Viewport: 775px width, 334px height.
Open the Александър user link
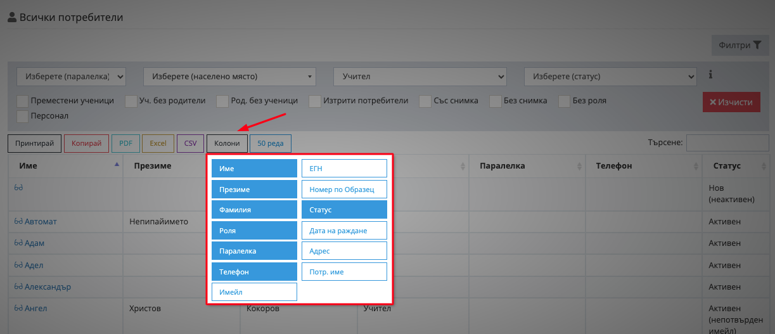[48, 286]
